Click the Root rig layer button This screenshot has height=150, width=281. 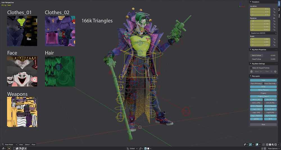click(x=263, y=124)
